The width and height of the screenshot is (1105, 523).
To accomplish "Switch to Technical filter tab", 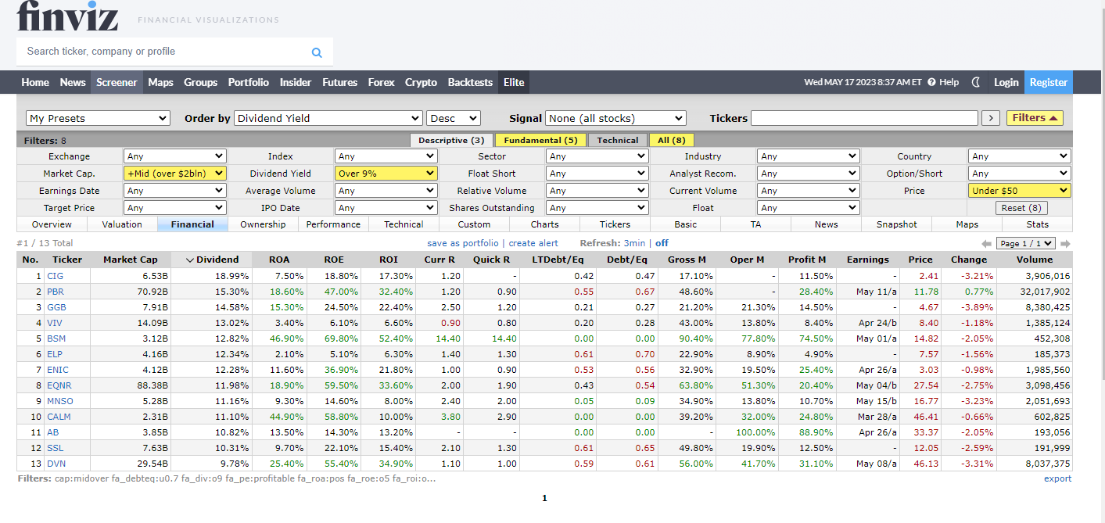I will 618,141.
